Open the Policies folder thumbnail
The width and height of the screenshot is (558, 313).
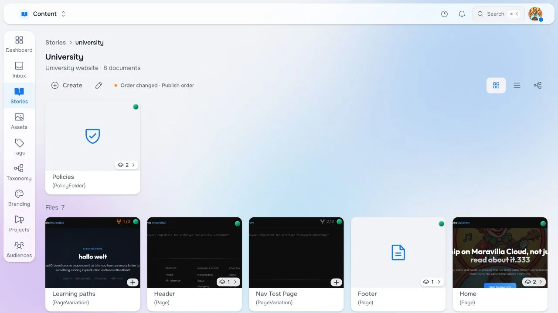(x=93, y=136)
